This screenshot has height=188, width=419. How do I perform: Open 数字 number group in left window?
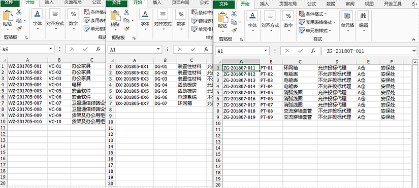[73, 20]
